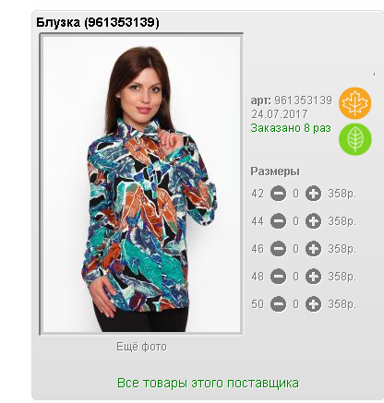This screenshot has width=384, height=403.
Task: Open 'Все товары этого поставщика' link
Action: coord(208,384)
